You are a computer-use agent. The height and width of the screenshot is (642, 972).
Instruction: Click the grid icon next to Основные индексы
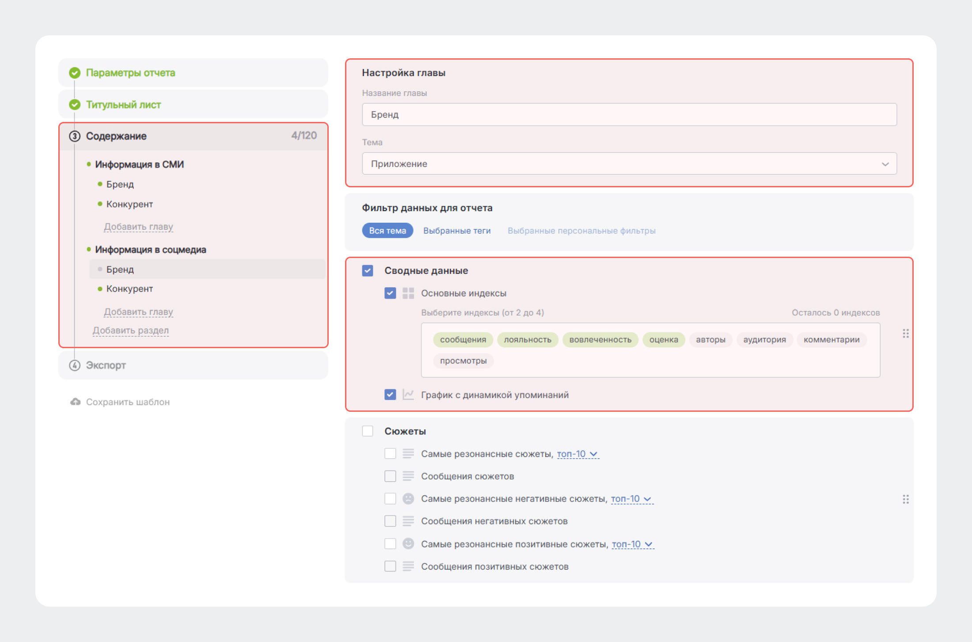(x=408, y=293)
